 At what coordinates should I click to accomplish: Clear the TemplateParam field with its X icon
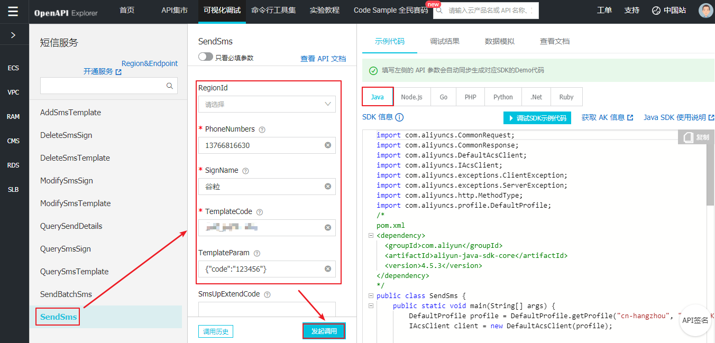click(x=328, y=269)
